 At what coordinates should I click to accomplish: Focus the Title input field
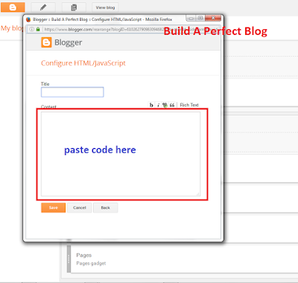[x=72, y=92]
